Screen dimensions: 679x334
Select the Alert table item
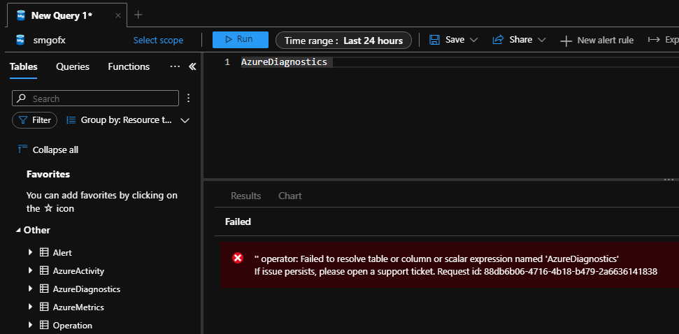[62, 253]
